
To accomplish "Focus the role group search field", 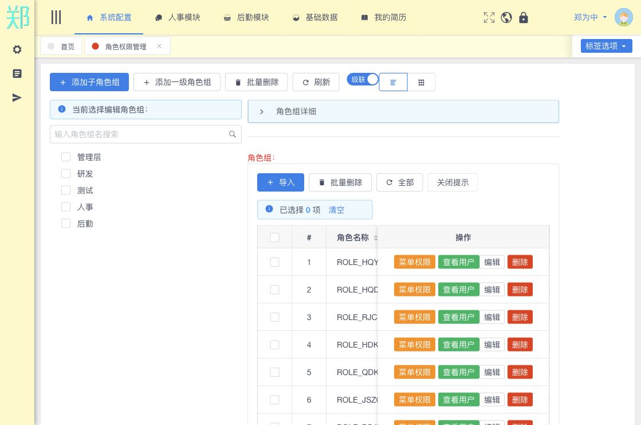I will tap(145, 134).
